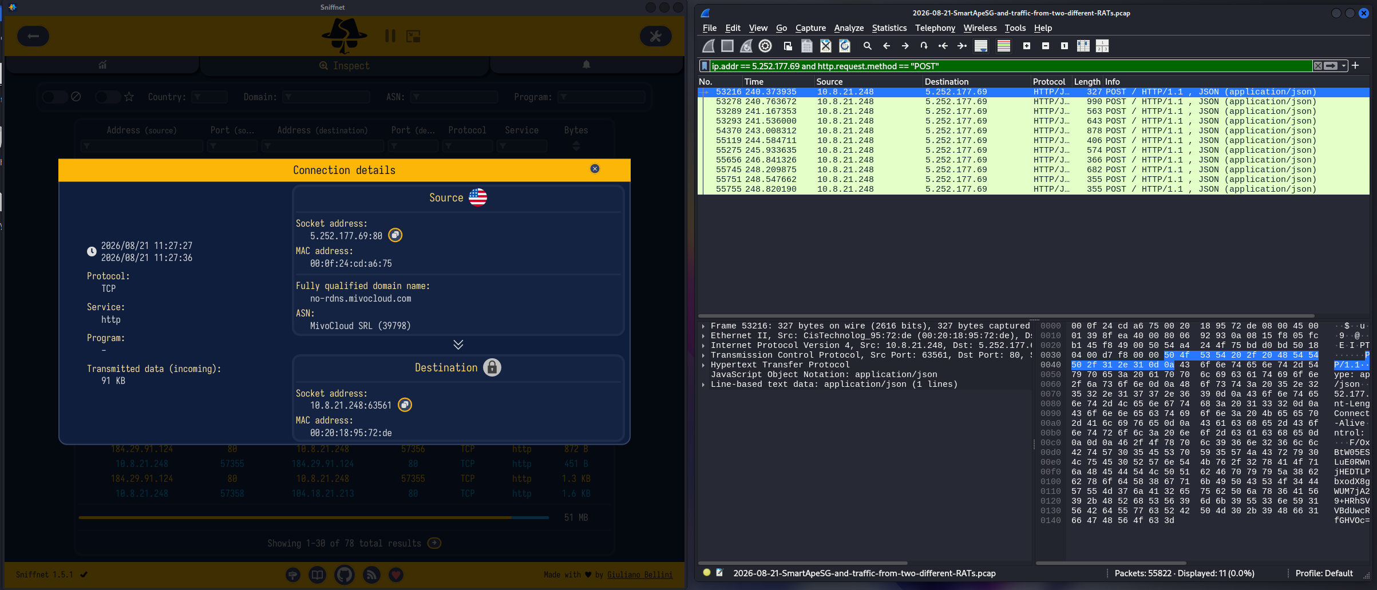Toggle packet list colorization
The height and width of the screenshot is (590, 1377).
pos(1004,46)
